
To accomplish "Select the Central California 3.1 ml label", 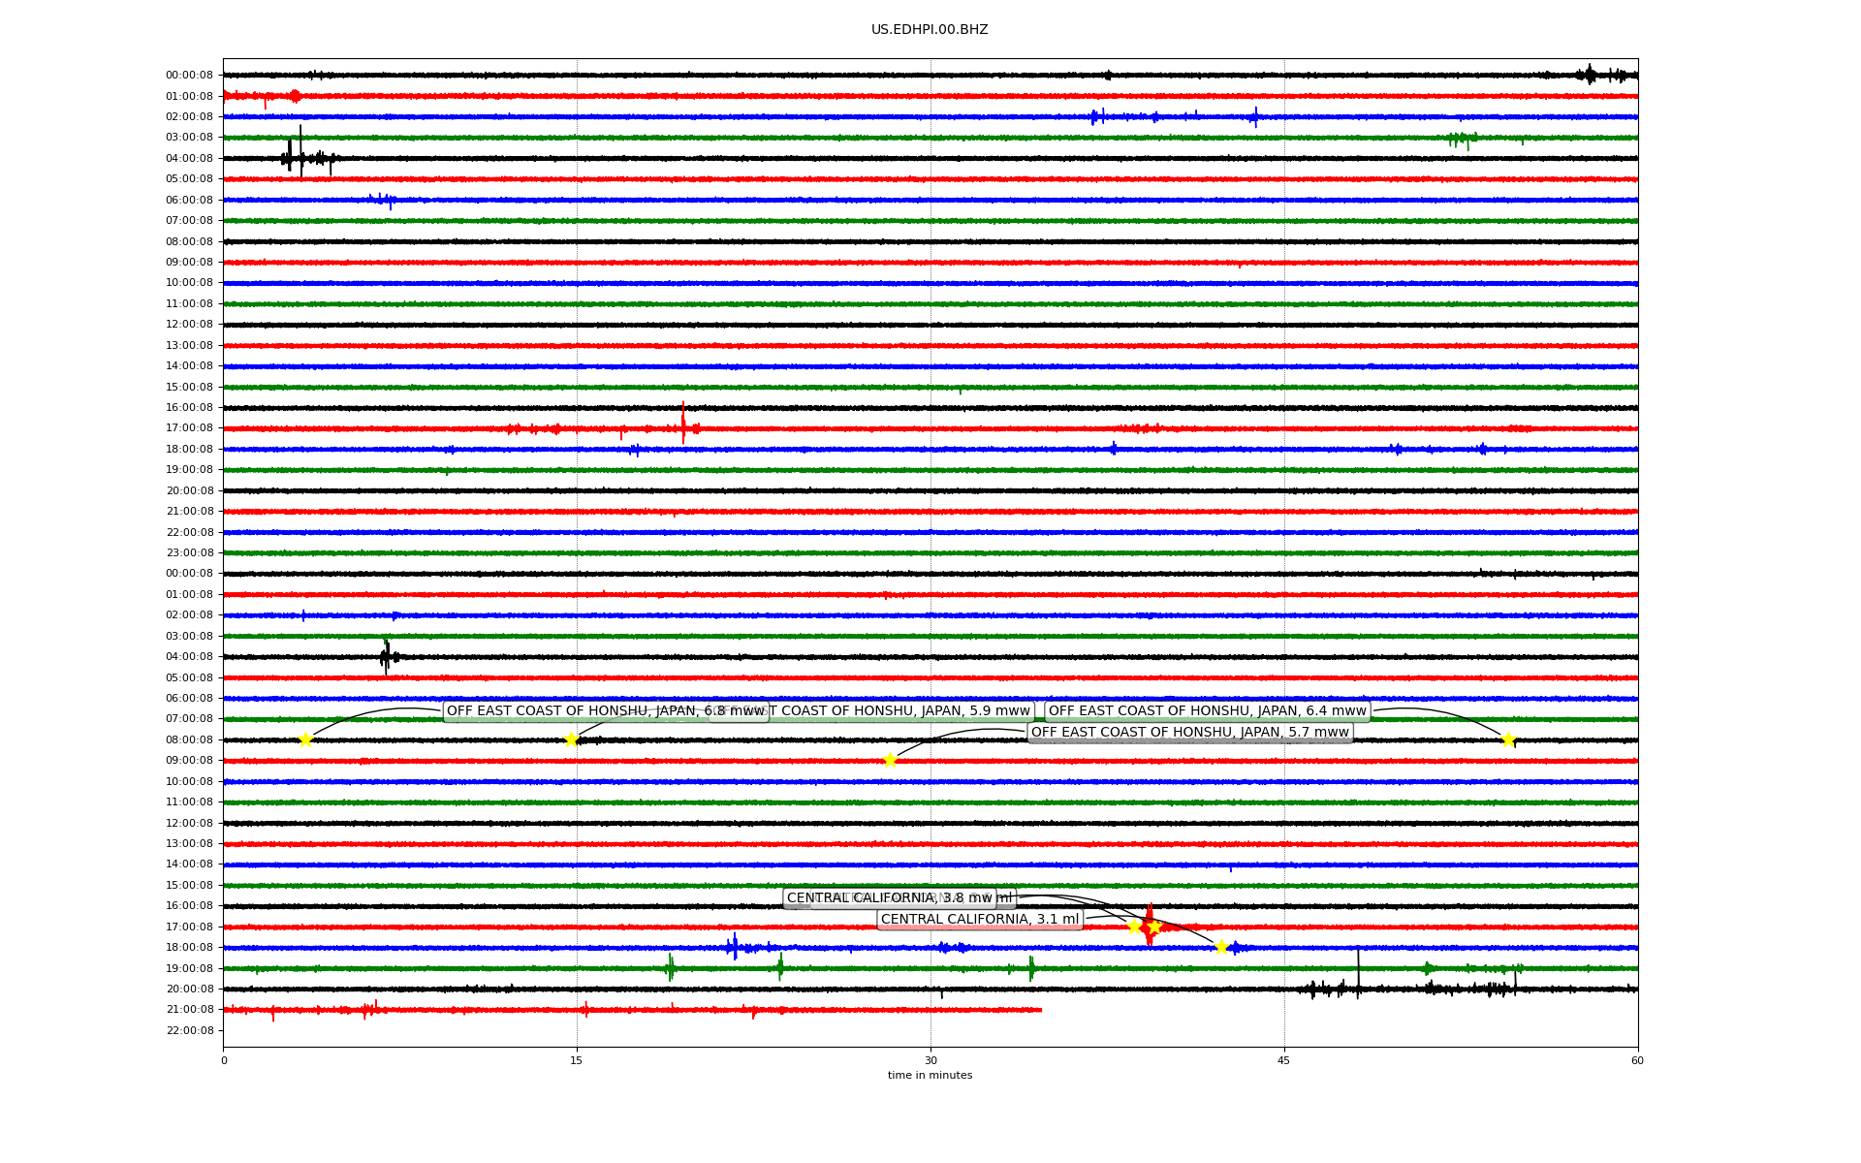I will (979, 920).
